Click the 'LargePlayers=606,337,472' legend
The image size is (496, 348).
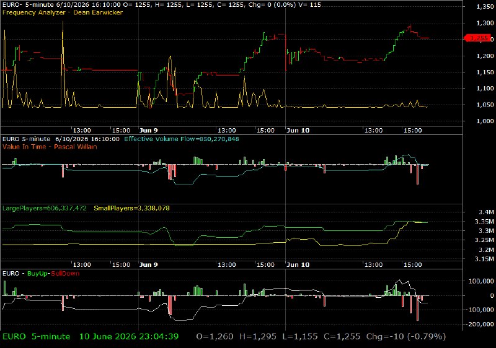click(x=44, y=209)
